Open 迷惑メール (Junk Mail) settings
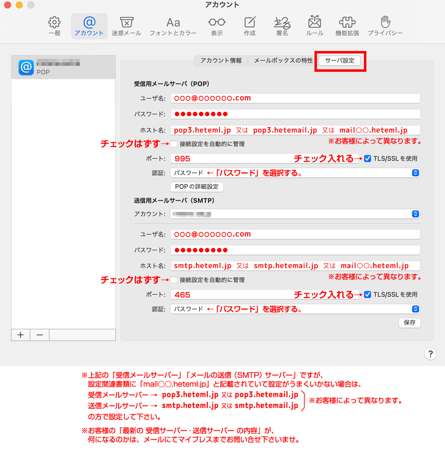 tap(127, 26)
